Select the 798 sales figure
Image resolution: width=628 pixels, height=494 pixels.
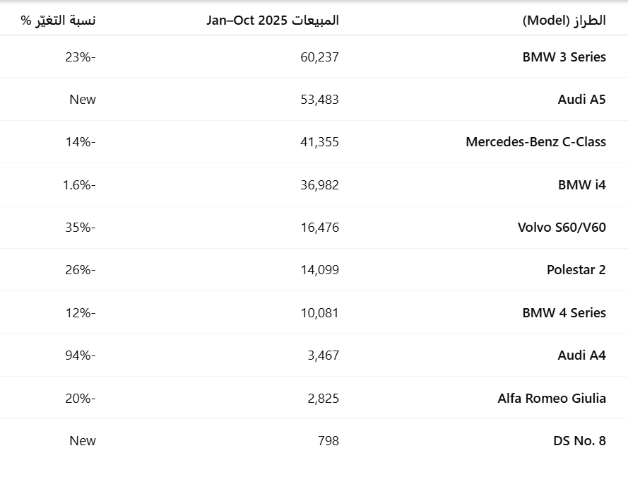[x=328, y=441]
